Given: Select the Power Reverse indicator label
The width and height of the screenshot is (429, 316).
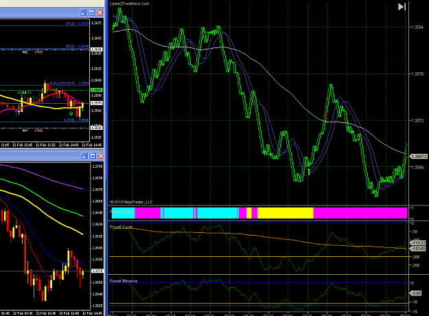Looking at the screenshot, I should point(124,281).
